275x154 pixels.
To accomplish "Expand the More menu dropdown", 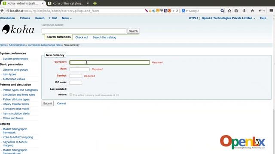I will tap(67, 18).
